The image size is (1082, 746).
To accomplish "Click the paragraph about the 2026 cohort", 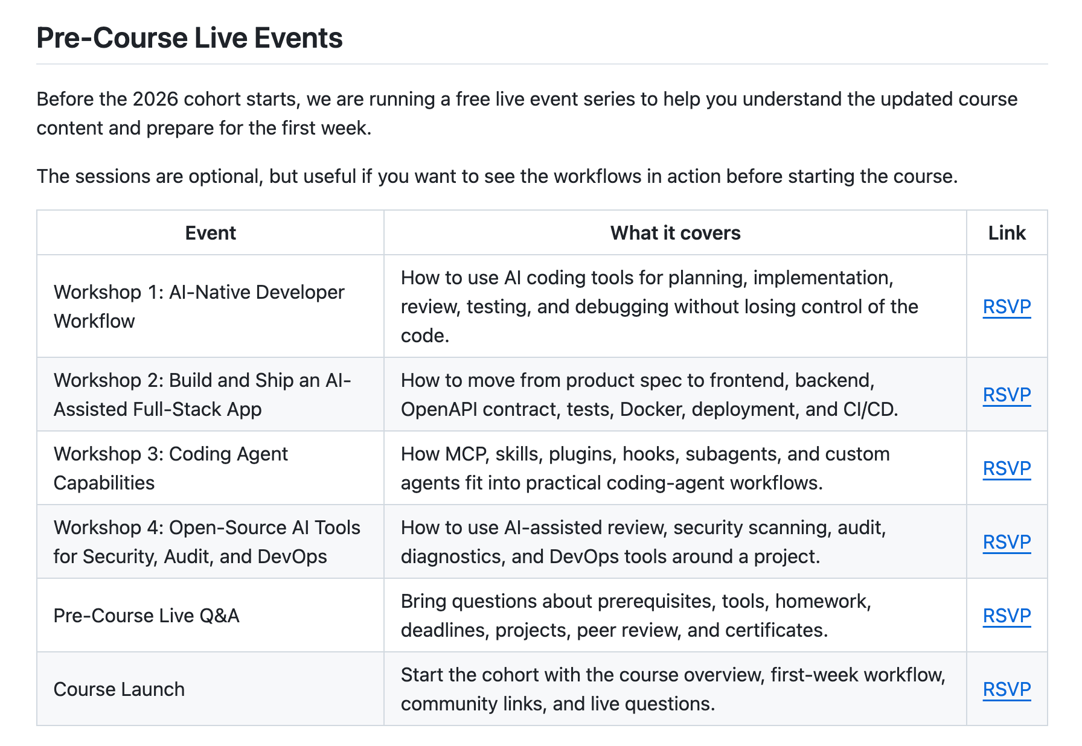I will point(527,113).
